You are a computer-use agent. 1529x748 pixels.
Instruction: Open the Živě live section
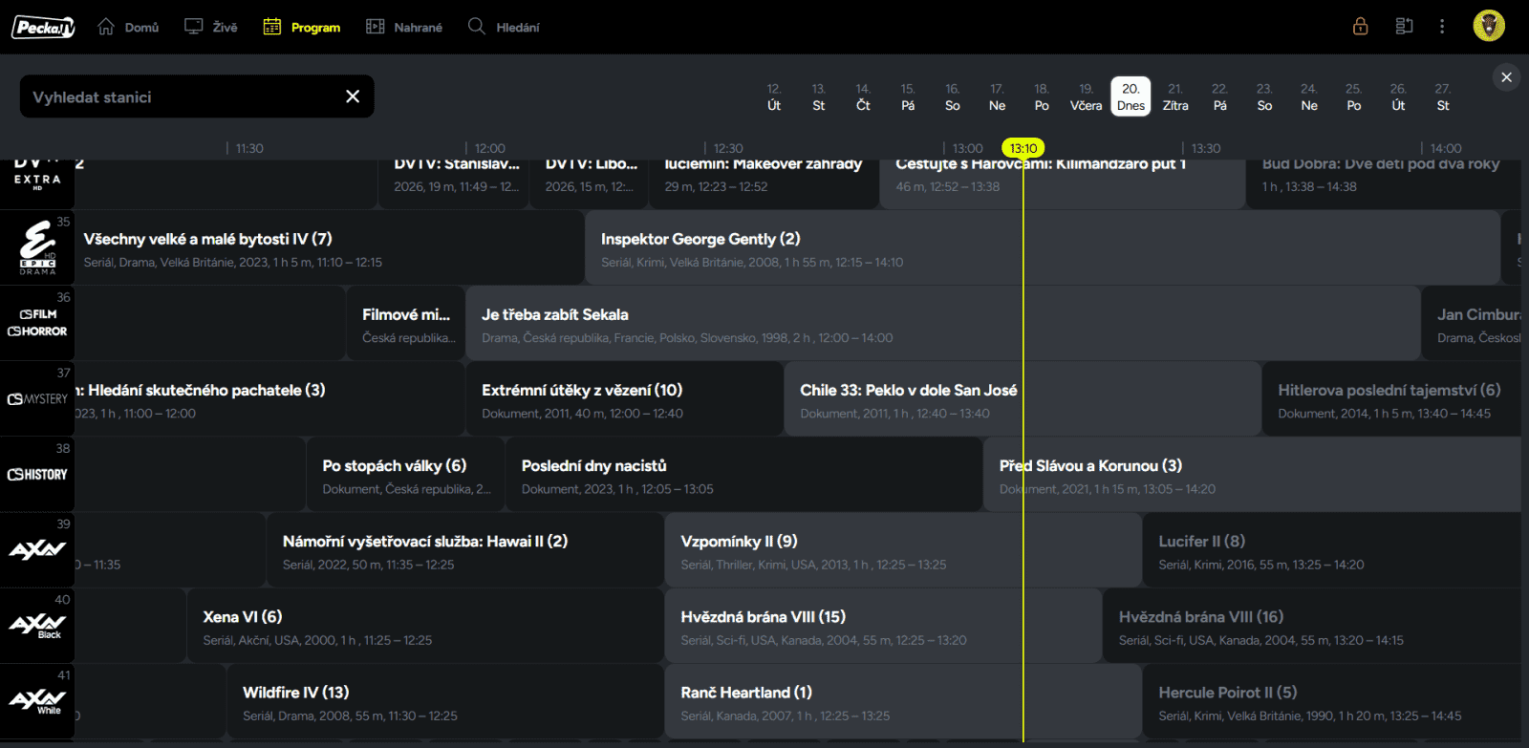point(211,27)
